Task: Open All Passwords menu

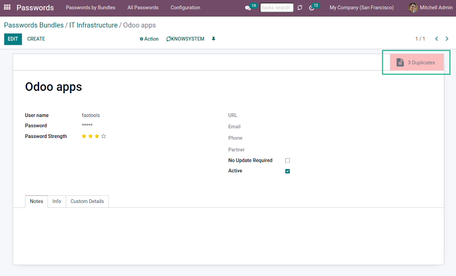Action: coord(143,8)
